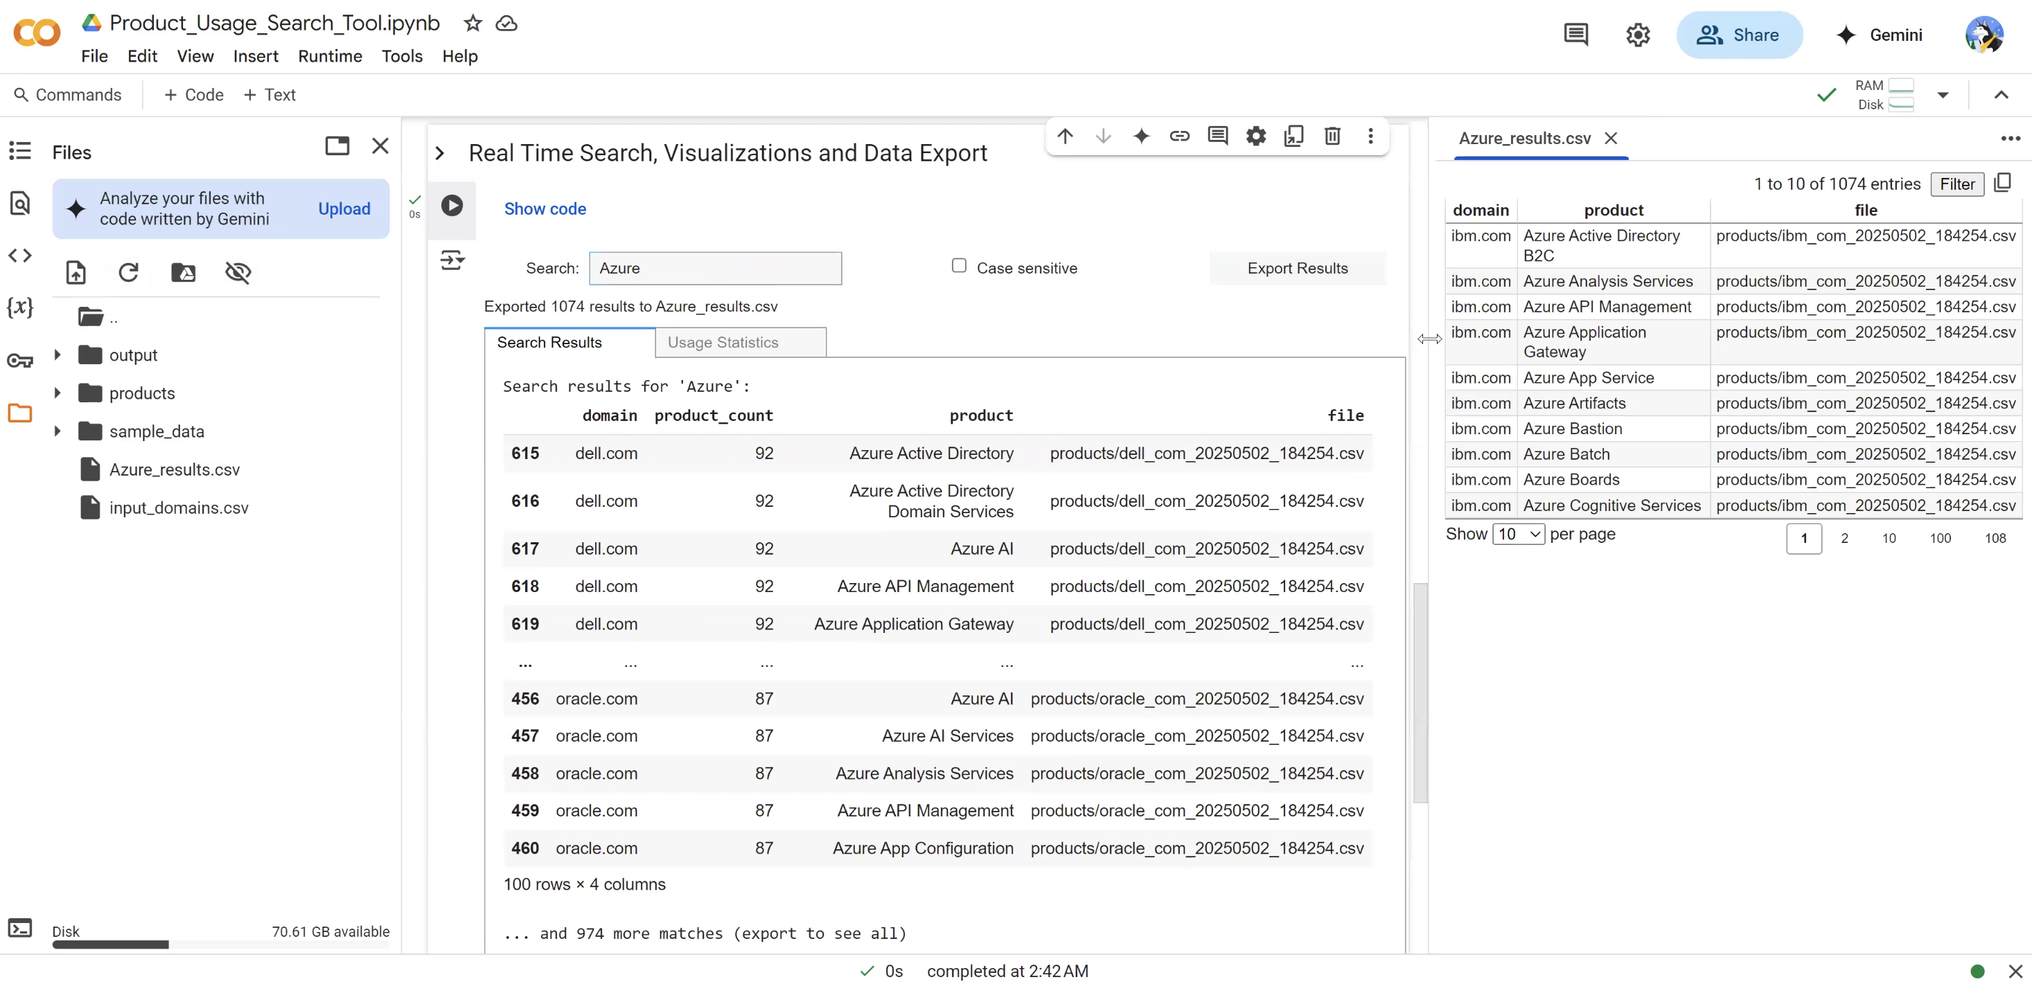Click the cell toolbar Gemini sparkle icon
2032x984 pixels.
tap(1140, 136)
